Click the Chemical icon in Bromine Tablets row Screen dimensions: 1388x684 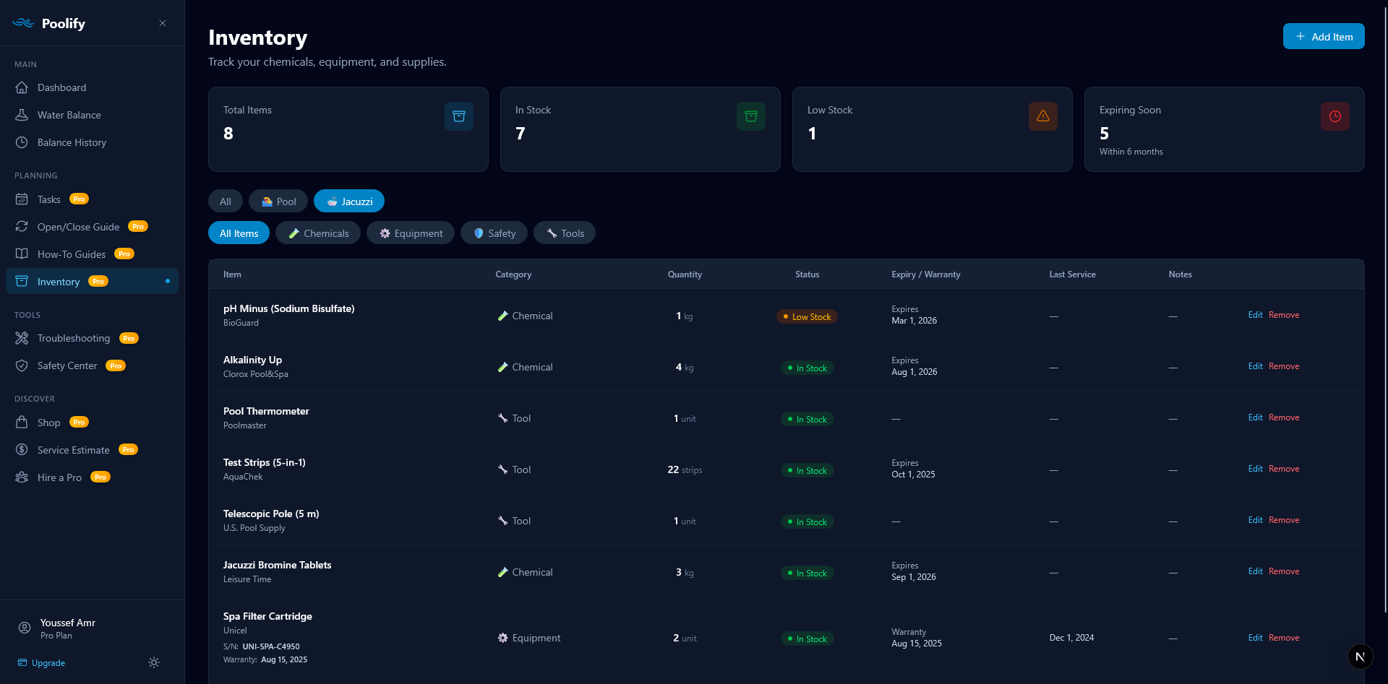(x=502, y=572)
